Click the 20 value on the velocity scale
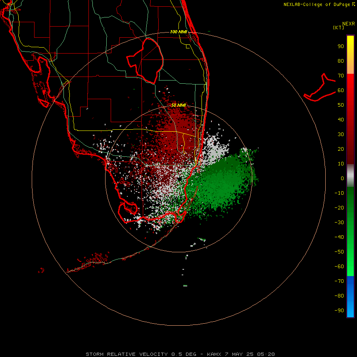This screenshot has width=357, height=357. 341,149
